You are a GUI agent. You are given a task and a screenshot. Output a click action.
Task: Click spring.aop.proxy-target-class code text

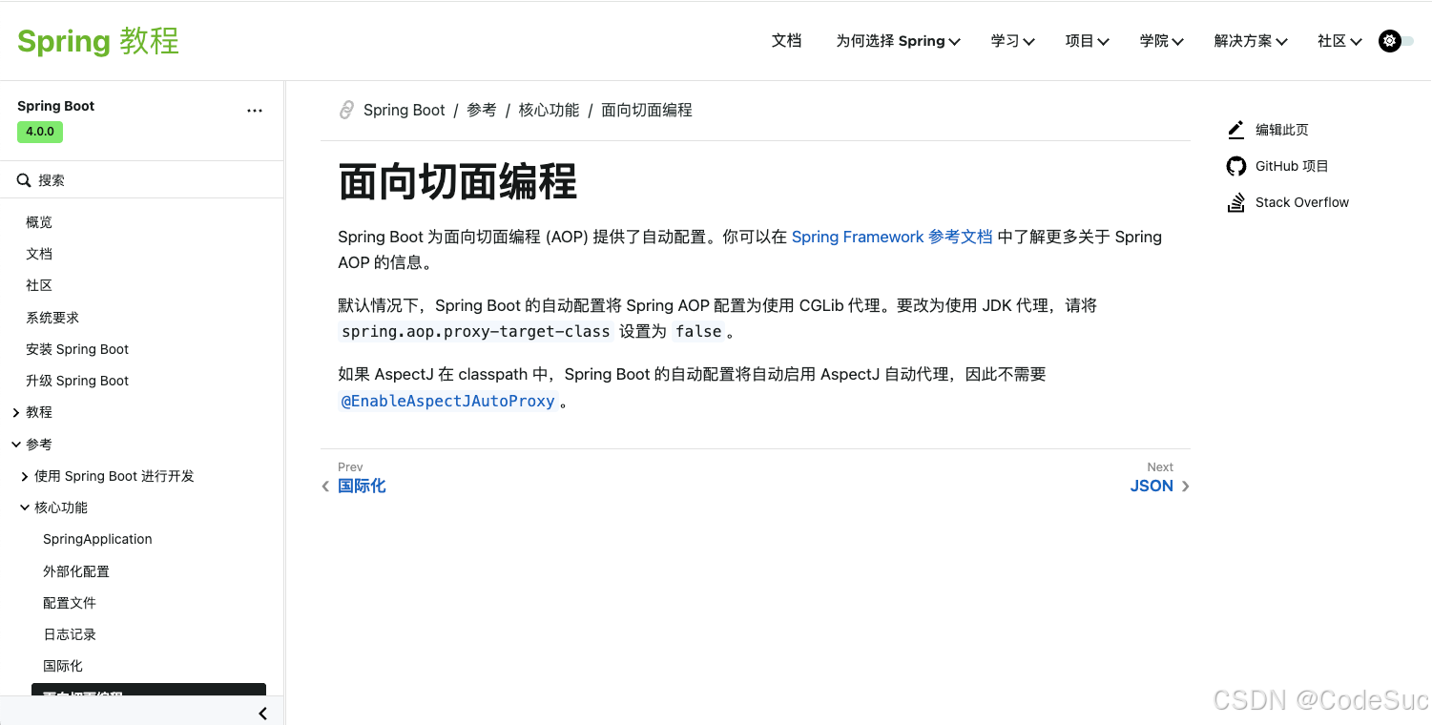pyautogui.click(x=476, y=331)
